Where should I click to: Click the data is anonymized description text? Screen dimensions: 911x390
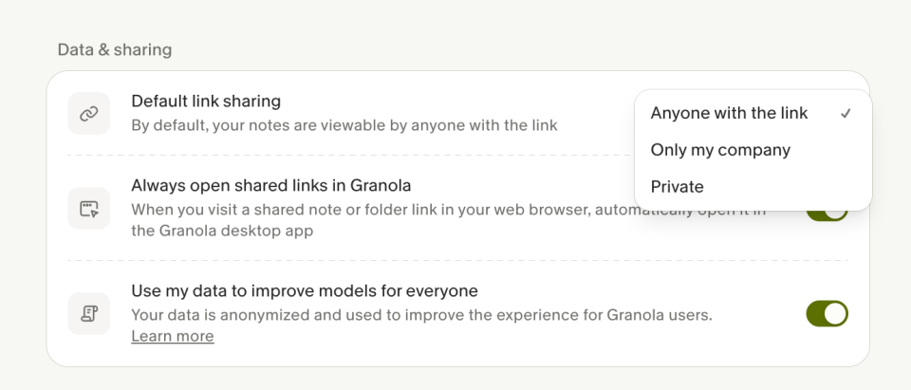coord(421,314)
